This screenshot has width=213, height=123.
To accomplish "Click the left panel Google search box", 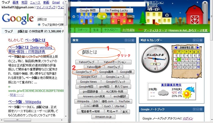I will point(51,19).
